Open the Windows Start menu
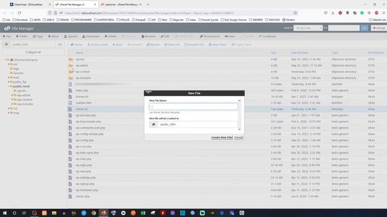Viewport: 387px width, 217px height. tap(5, 213)
